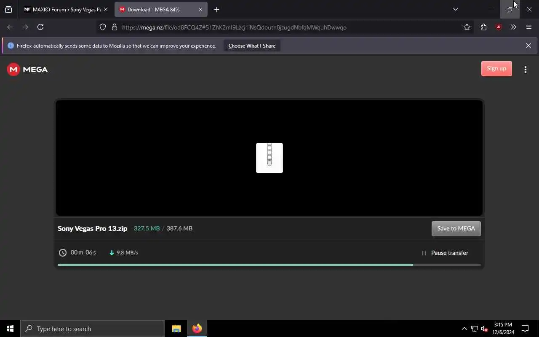
Task: Open the tracking protection shield icon
Action: pos(103,27)
